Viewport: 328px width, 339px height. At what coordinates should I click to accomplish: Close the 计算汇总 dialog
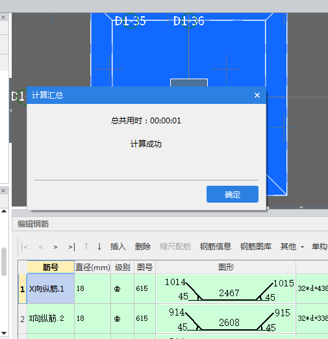pos(257,95)
